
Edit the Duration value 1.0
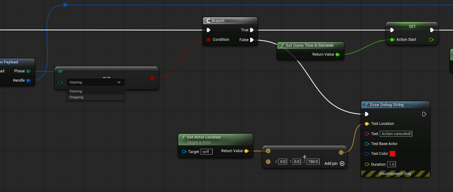coord(392,164)
